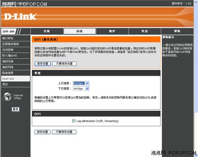Screen dimensions: 198x157
Task: Click the bottom 保存设置 save settings button
Action: coord(42,132)
